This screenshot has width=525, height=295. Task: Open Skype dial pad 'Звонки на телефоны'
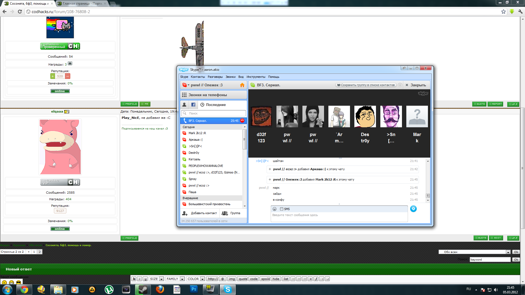coord(213,95)
